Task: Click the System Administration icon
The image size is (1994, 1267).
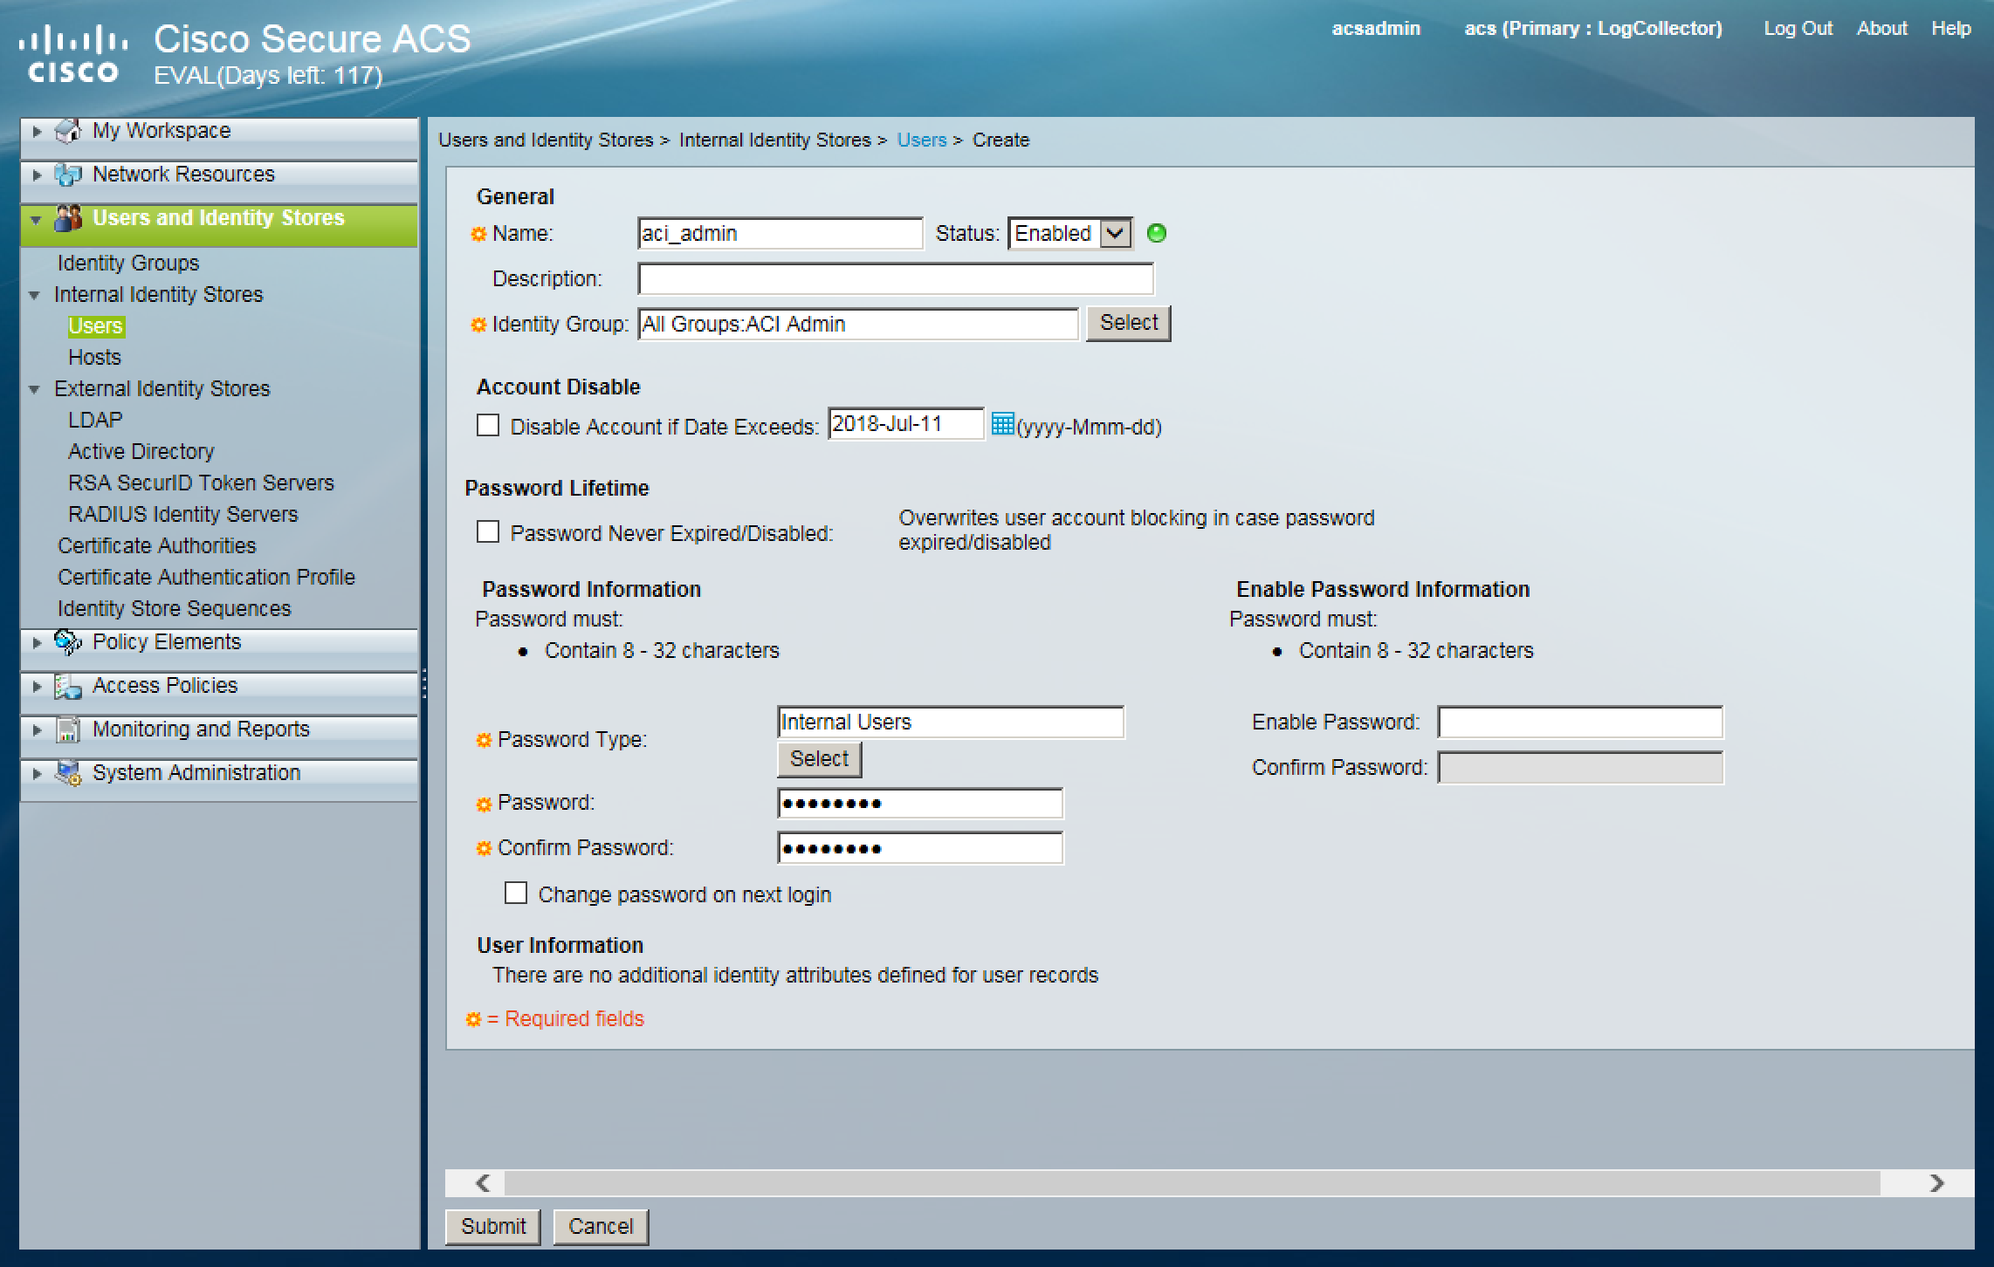Action: pyautogui.click(x=68, y=773)
